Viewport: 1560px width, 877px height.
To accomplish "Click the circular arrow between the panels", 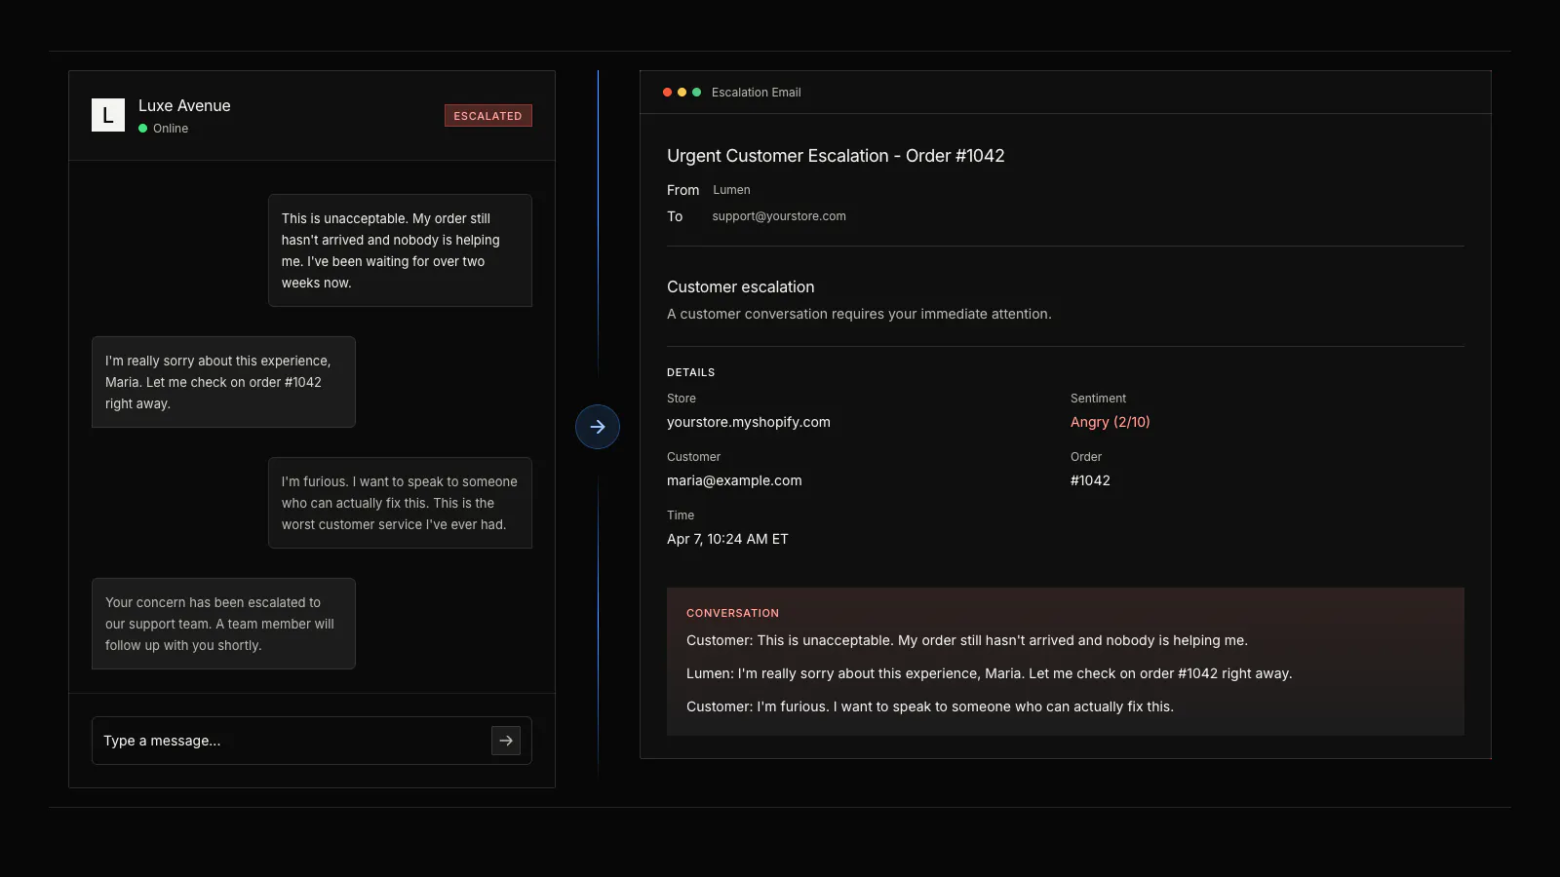I will point(598,427).
